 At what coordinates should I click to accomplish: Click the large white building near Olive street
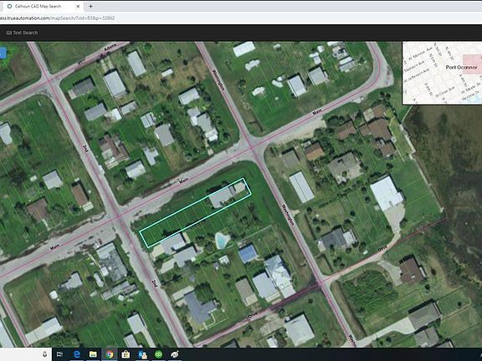pos(387,193)
